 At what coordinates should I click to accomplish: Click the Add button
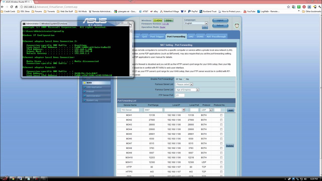[x=231, y=110]
